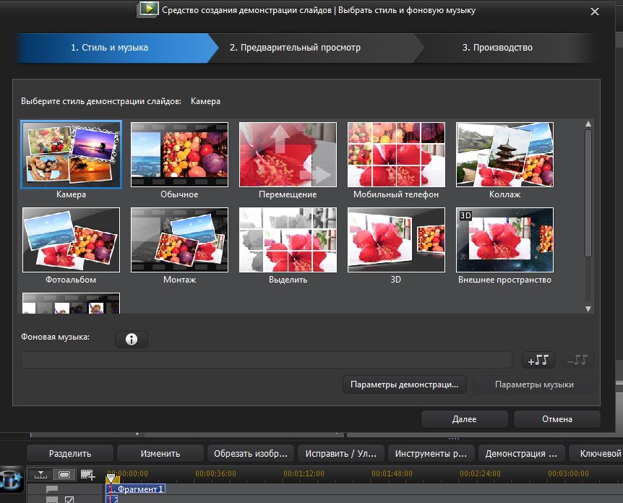Close the slideshow creator dialog
623x503 pixels.
[x=594, y=12]
